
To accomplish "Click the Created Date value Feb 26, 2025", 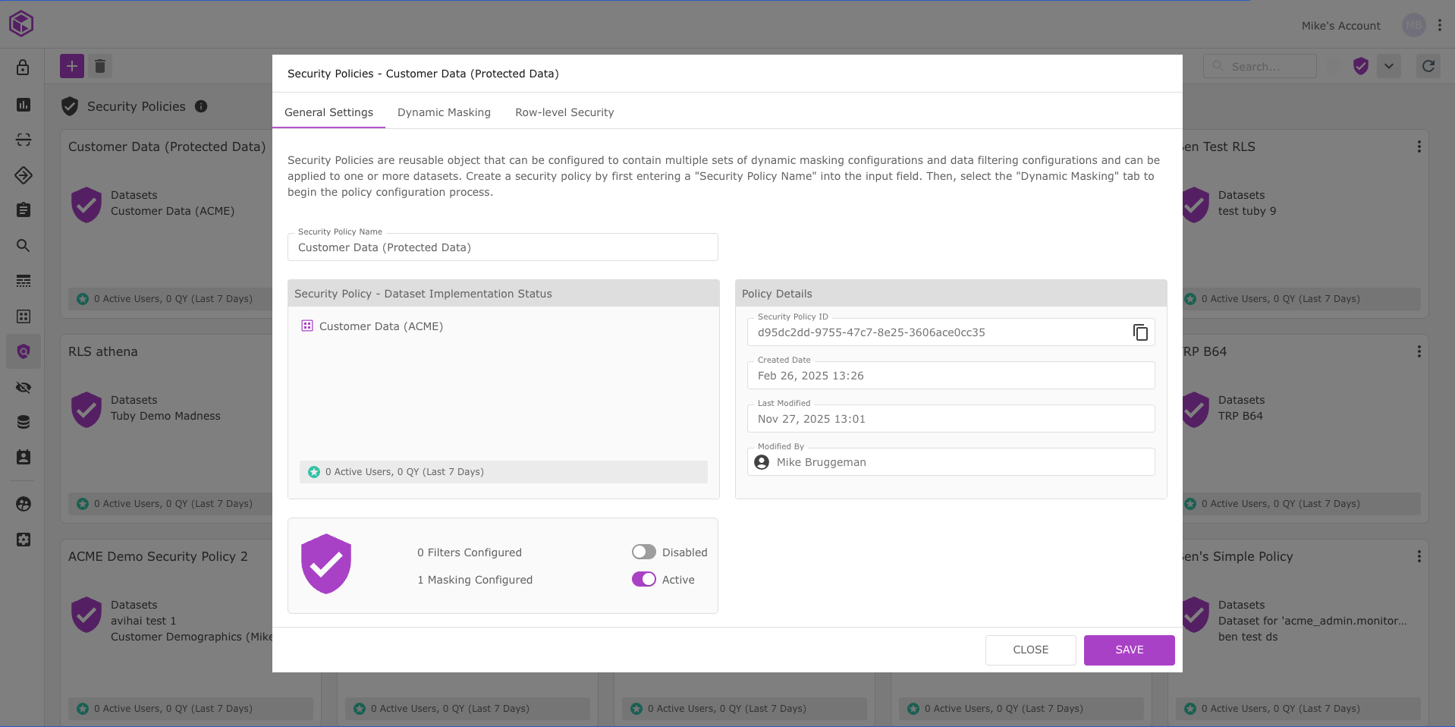I will tap(951, 376).
